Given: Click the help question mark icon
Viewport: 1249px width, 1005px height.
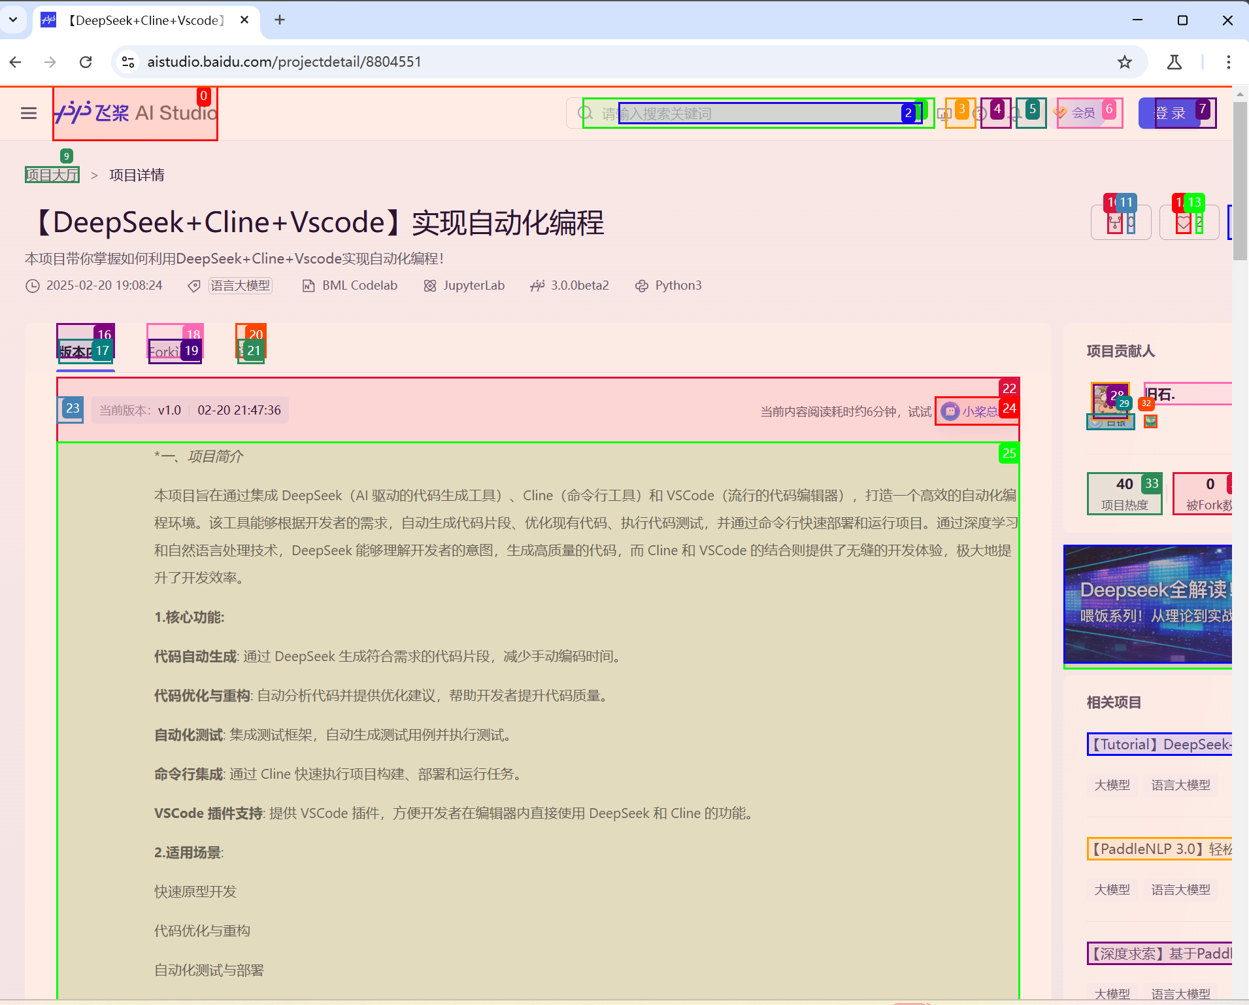Looking at the screenshot, I should 978,112.
